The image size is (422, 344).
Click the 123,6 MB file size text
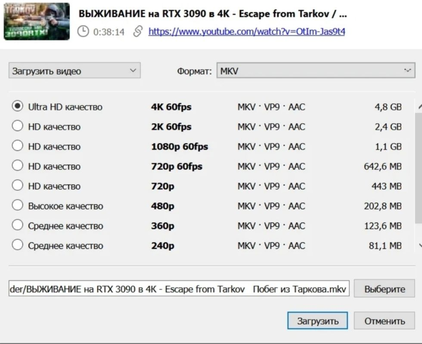[382, 226]
